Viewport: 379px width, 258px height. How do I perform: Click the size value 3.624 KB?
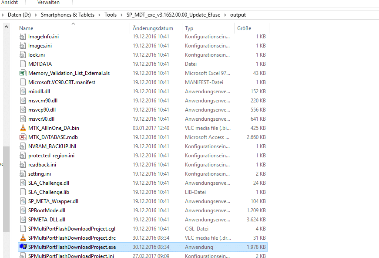pyautogui.click(x=256, y=220)
